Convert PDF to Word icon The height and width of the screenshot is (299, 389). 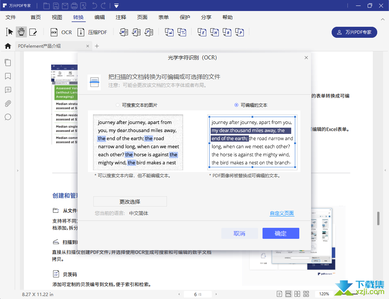124,32
